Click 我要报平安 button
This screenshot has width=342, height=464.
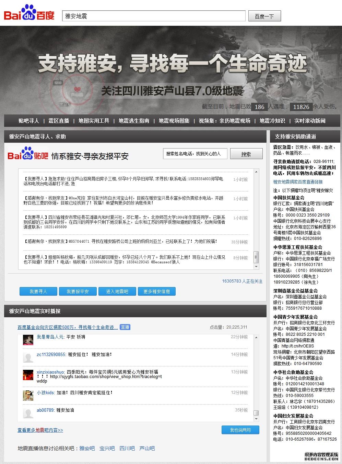78,291
